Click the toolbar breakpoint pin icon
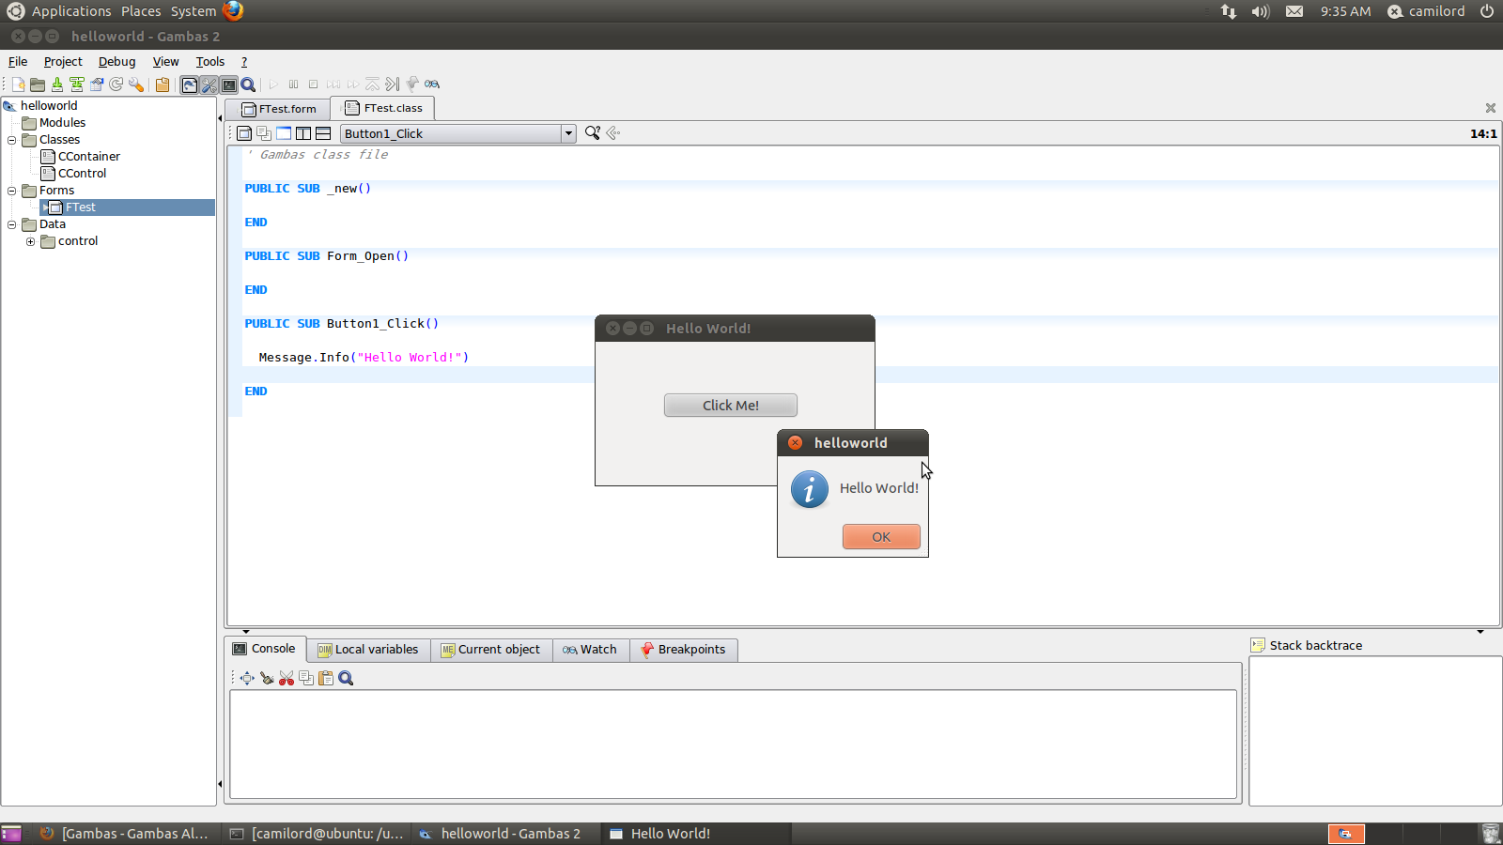The width and height of the screenshot is (1503, 845). point(412,84)
